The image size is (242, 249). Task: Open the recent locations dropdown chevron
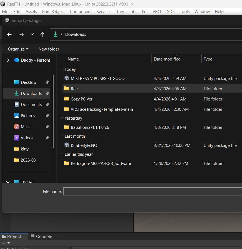(32, 34)
